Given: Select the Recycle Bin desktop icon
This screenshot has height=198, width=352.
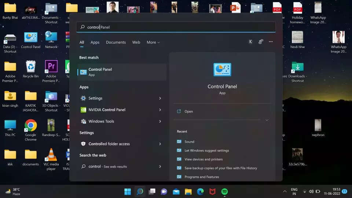Looking at the screenshot, I should pyautogui.click(x=31, y=69).
